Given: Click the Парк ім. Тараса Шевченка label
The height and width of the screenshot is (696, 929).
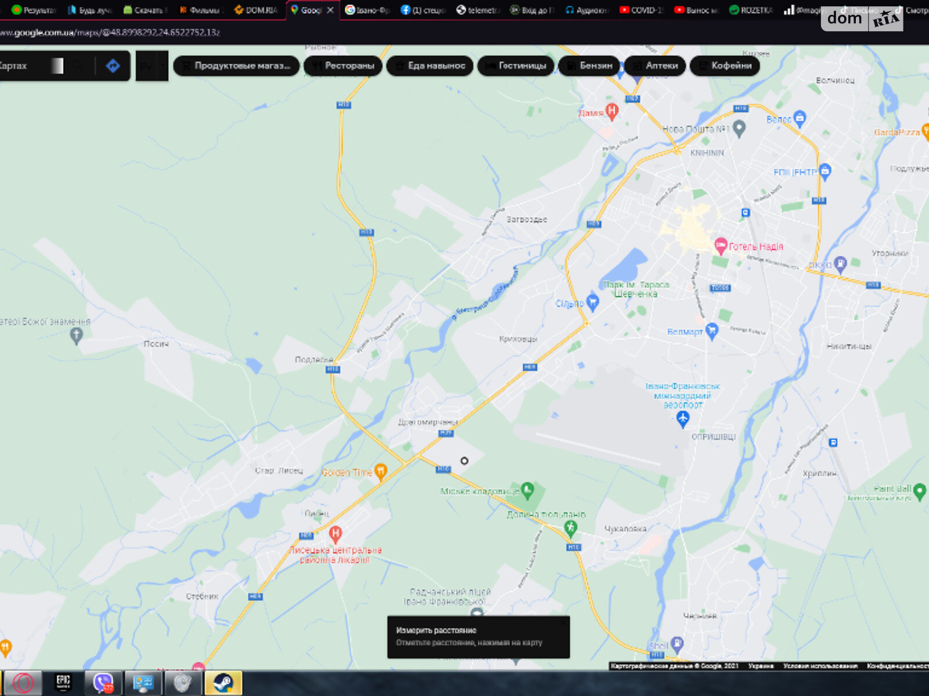Looking at the screenshot, I should (x=636, y=289).
